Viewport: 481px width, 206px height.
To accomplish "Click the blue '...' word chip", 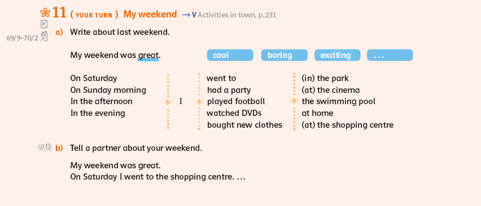I will 390,55.
